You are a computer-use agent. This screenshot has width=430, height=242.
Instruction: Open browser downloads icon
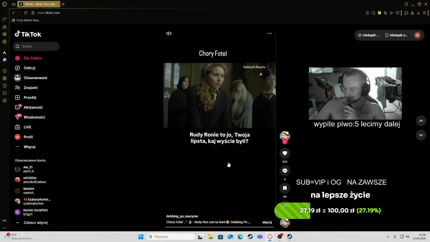pos(418,13)
